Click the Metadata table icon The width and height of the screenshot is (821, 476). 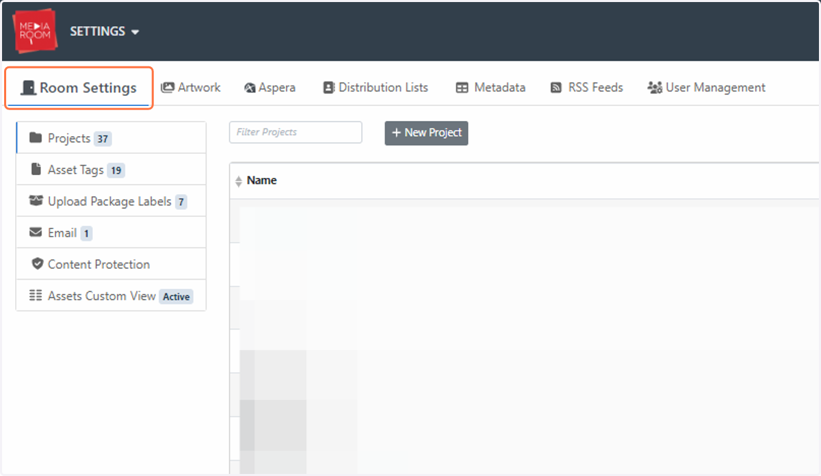click(462, 88)
